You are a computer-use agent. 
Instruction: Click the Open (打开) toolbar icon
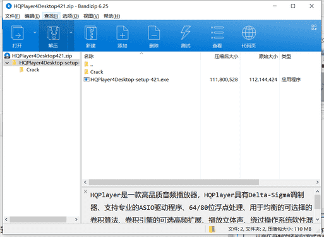[x=17, y=33]
